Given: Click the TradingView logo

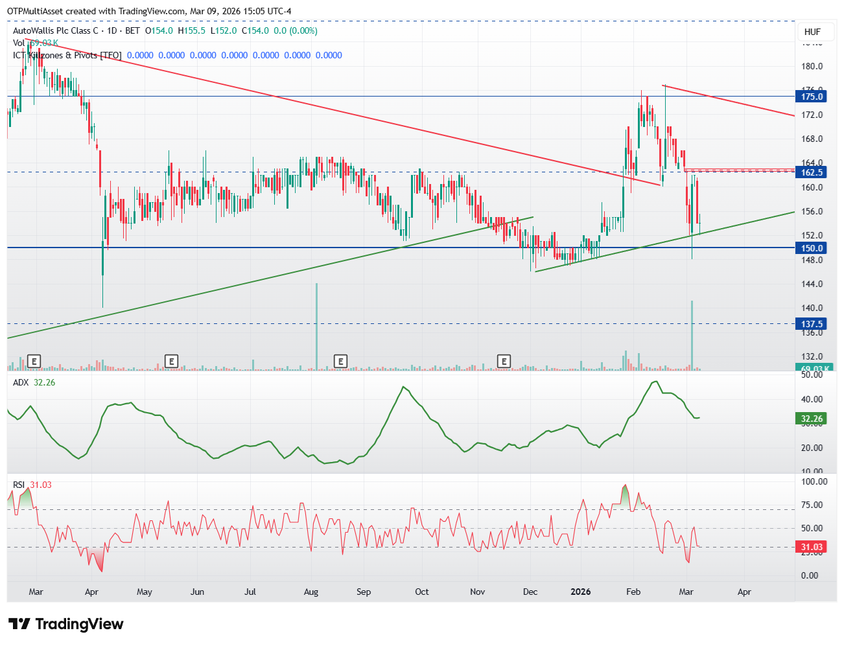Looking at the screenshot, I should coord(65,624).
